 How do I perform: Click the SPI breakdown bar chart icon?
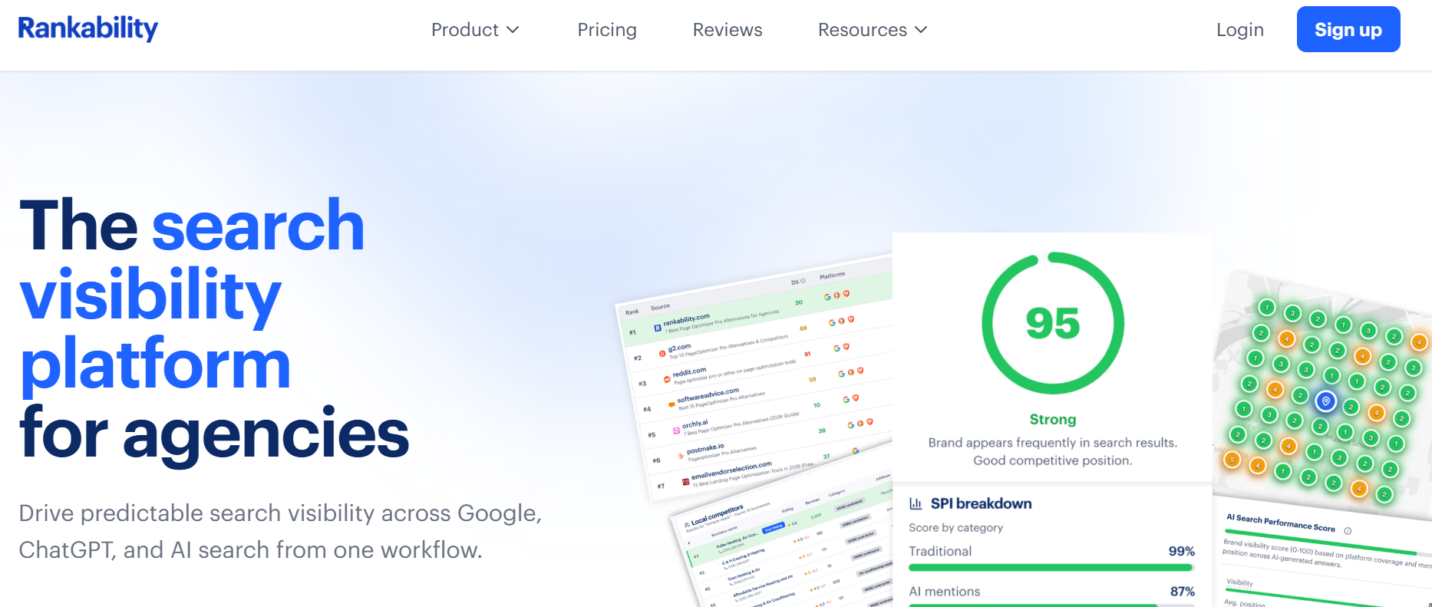(x=916, y=503)
